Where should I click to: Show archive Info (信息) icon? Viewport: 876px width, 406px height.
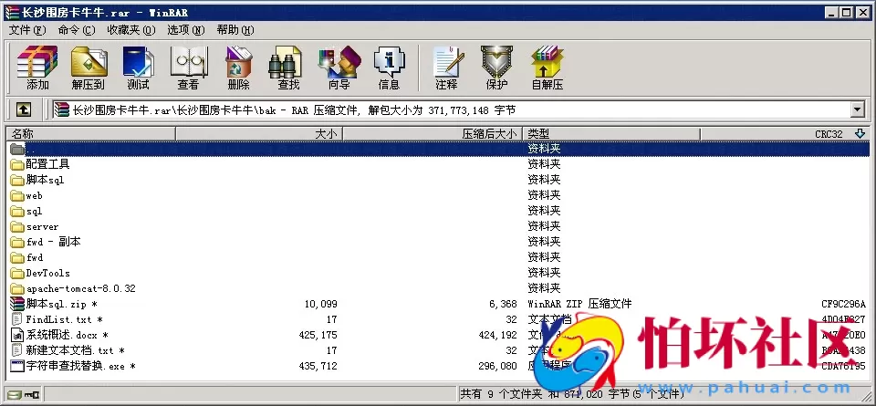click(x=389, y=68)
